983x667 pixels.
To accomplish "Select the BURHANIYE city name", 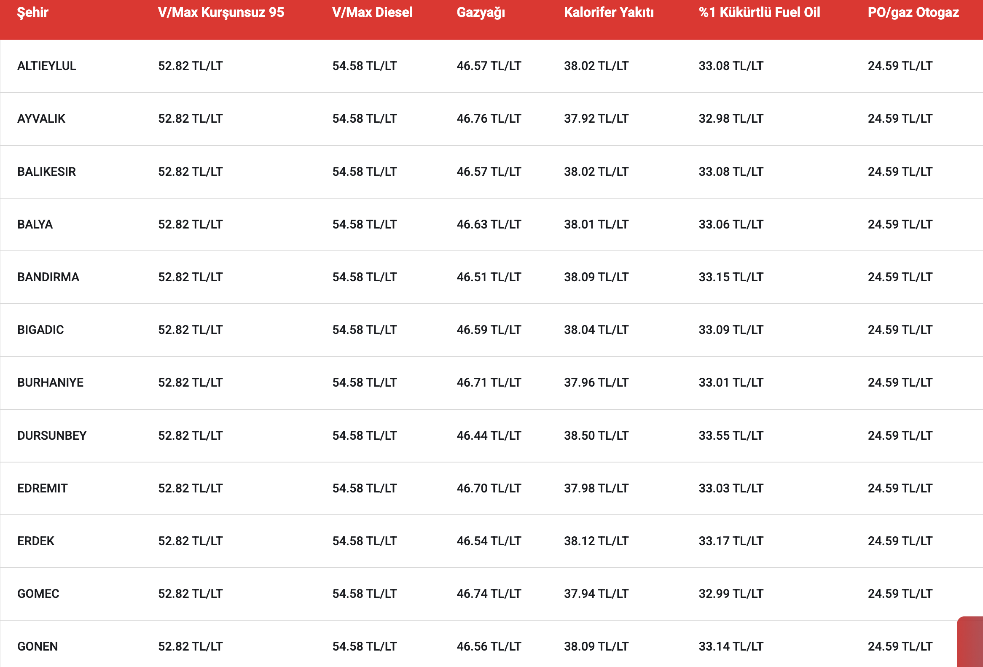I will (x=50, y=382).
